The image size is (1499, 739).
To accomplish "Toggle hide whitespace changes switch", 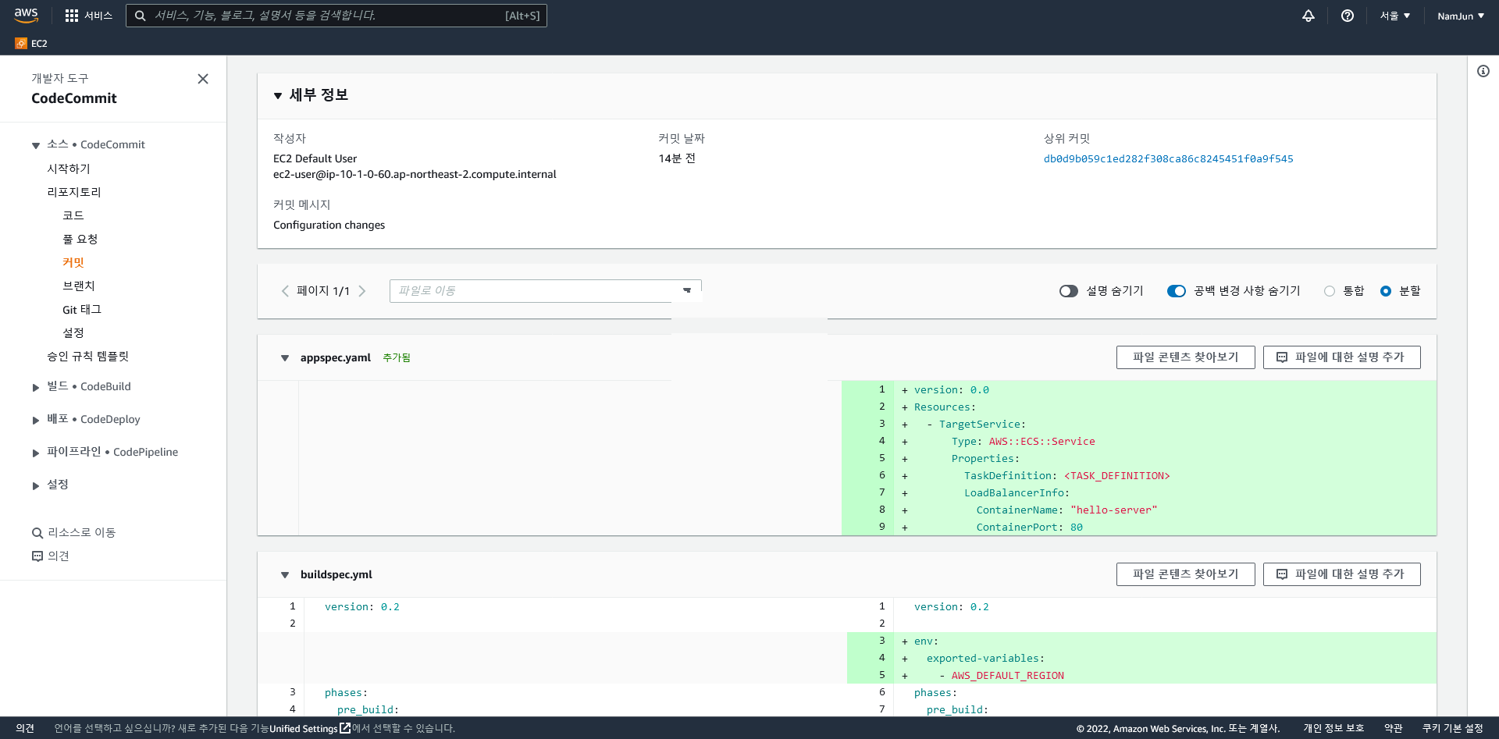I will click(1177, 291).
